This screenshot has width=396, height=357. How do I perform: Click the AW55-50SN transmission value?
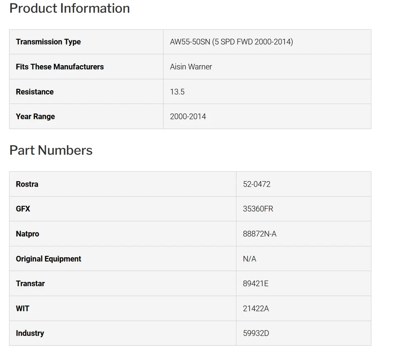pos(231,42)
